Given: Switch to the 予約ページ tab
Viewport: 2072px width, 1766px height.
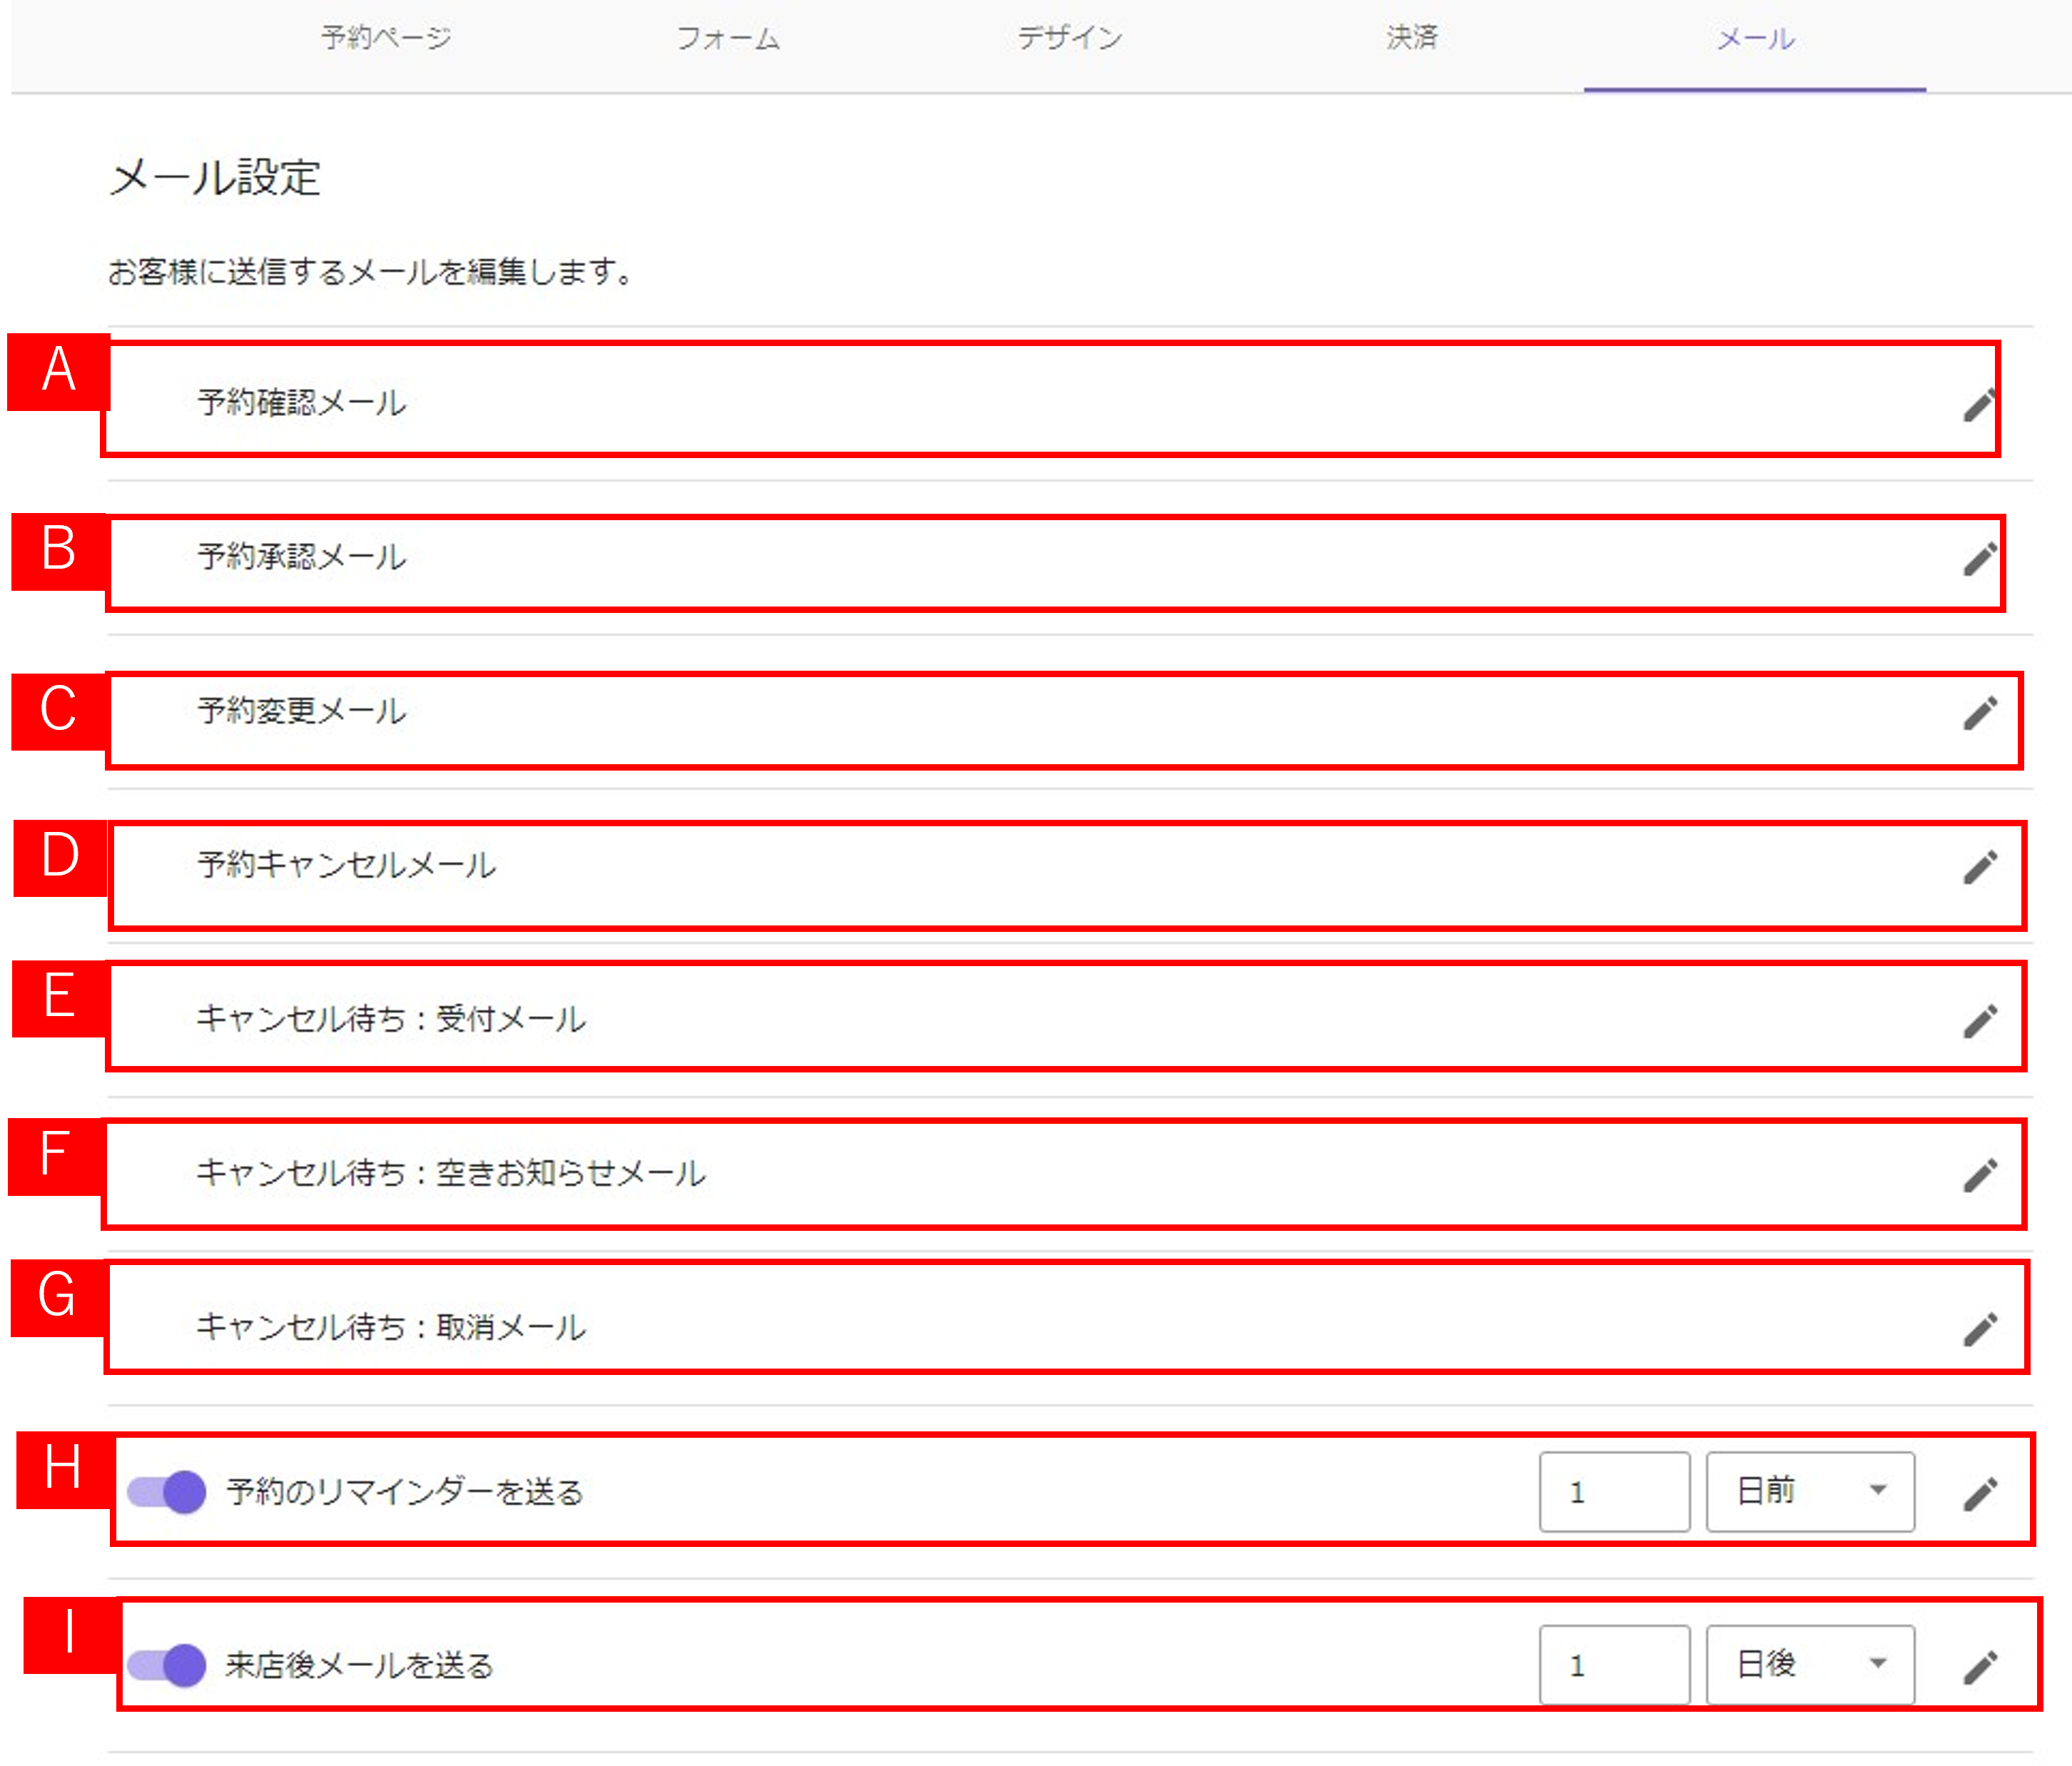Looking at the screenshot, I should click(386, 38).
